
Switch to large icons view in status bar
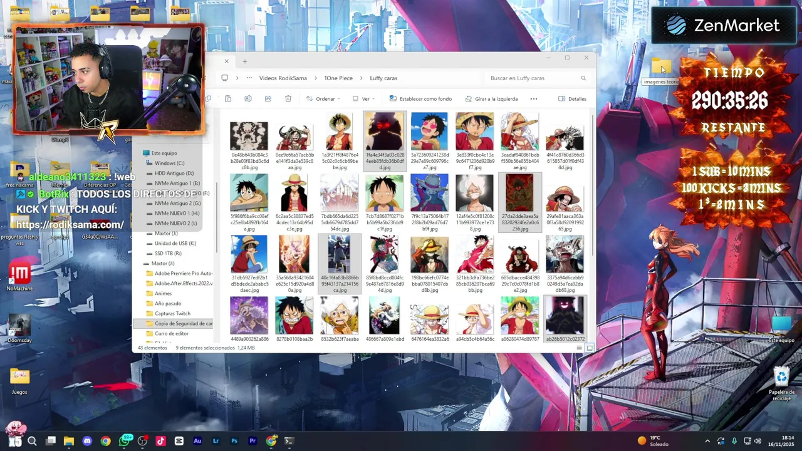(590, 348)
